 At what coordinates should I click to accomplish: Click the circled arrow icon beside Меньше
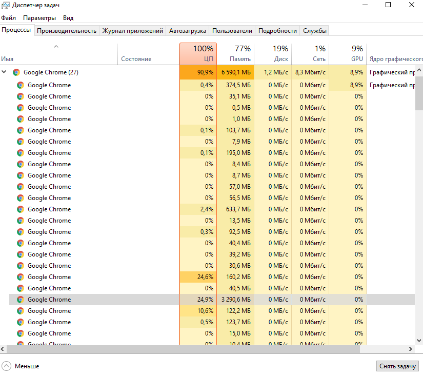[7, 366]
